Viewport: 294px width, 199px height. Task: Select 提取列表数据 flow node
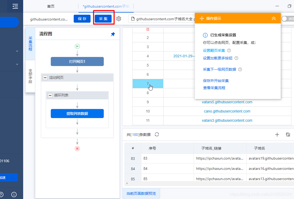77,114
